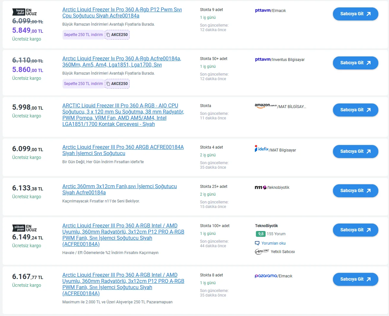The image size is (389, 316).
Task: Go to seller for TeknoBiyotik 6.149,24 TL offer
Action: click(355, 230)
